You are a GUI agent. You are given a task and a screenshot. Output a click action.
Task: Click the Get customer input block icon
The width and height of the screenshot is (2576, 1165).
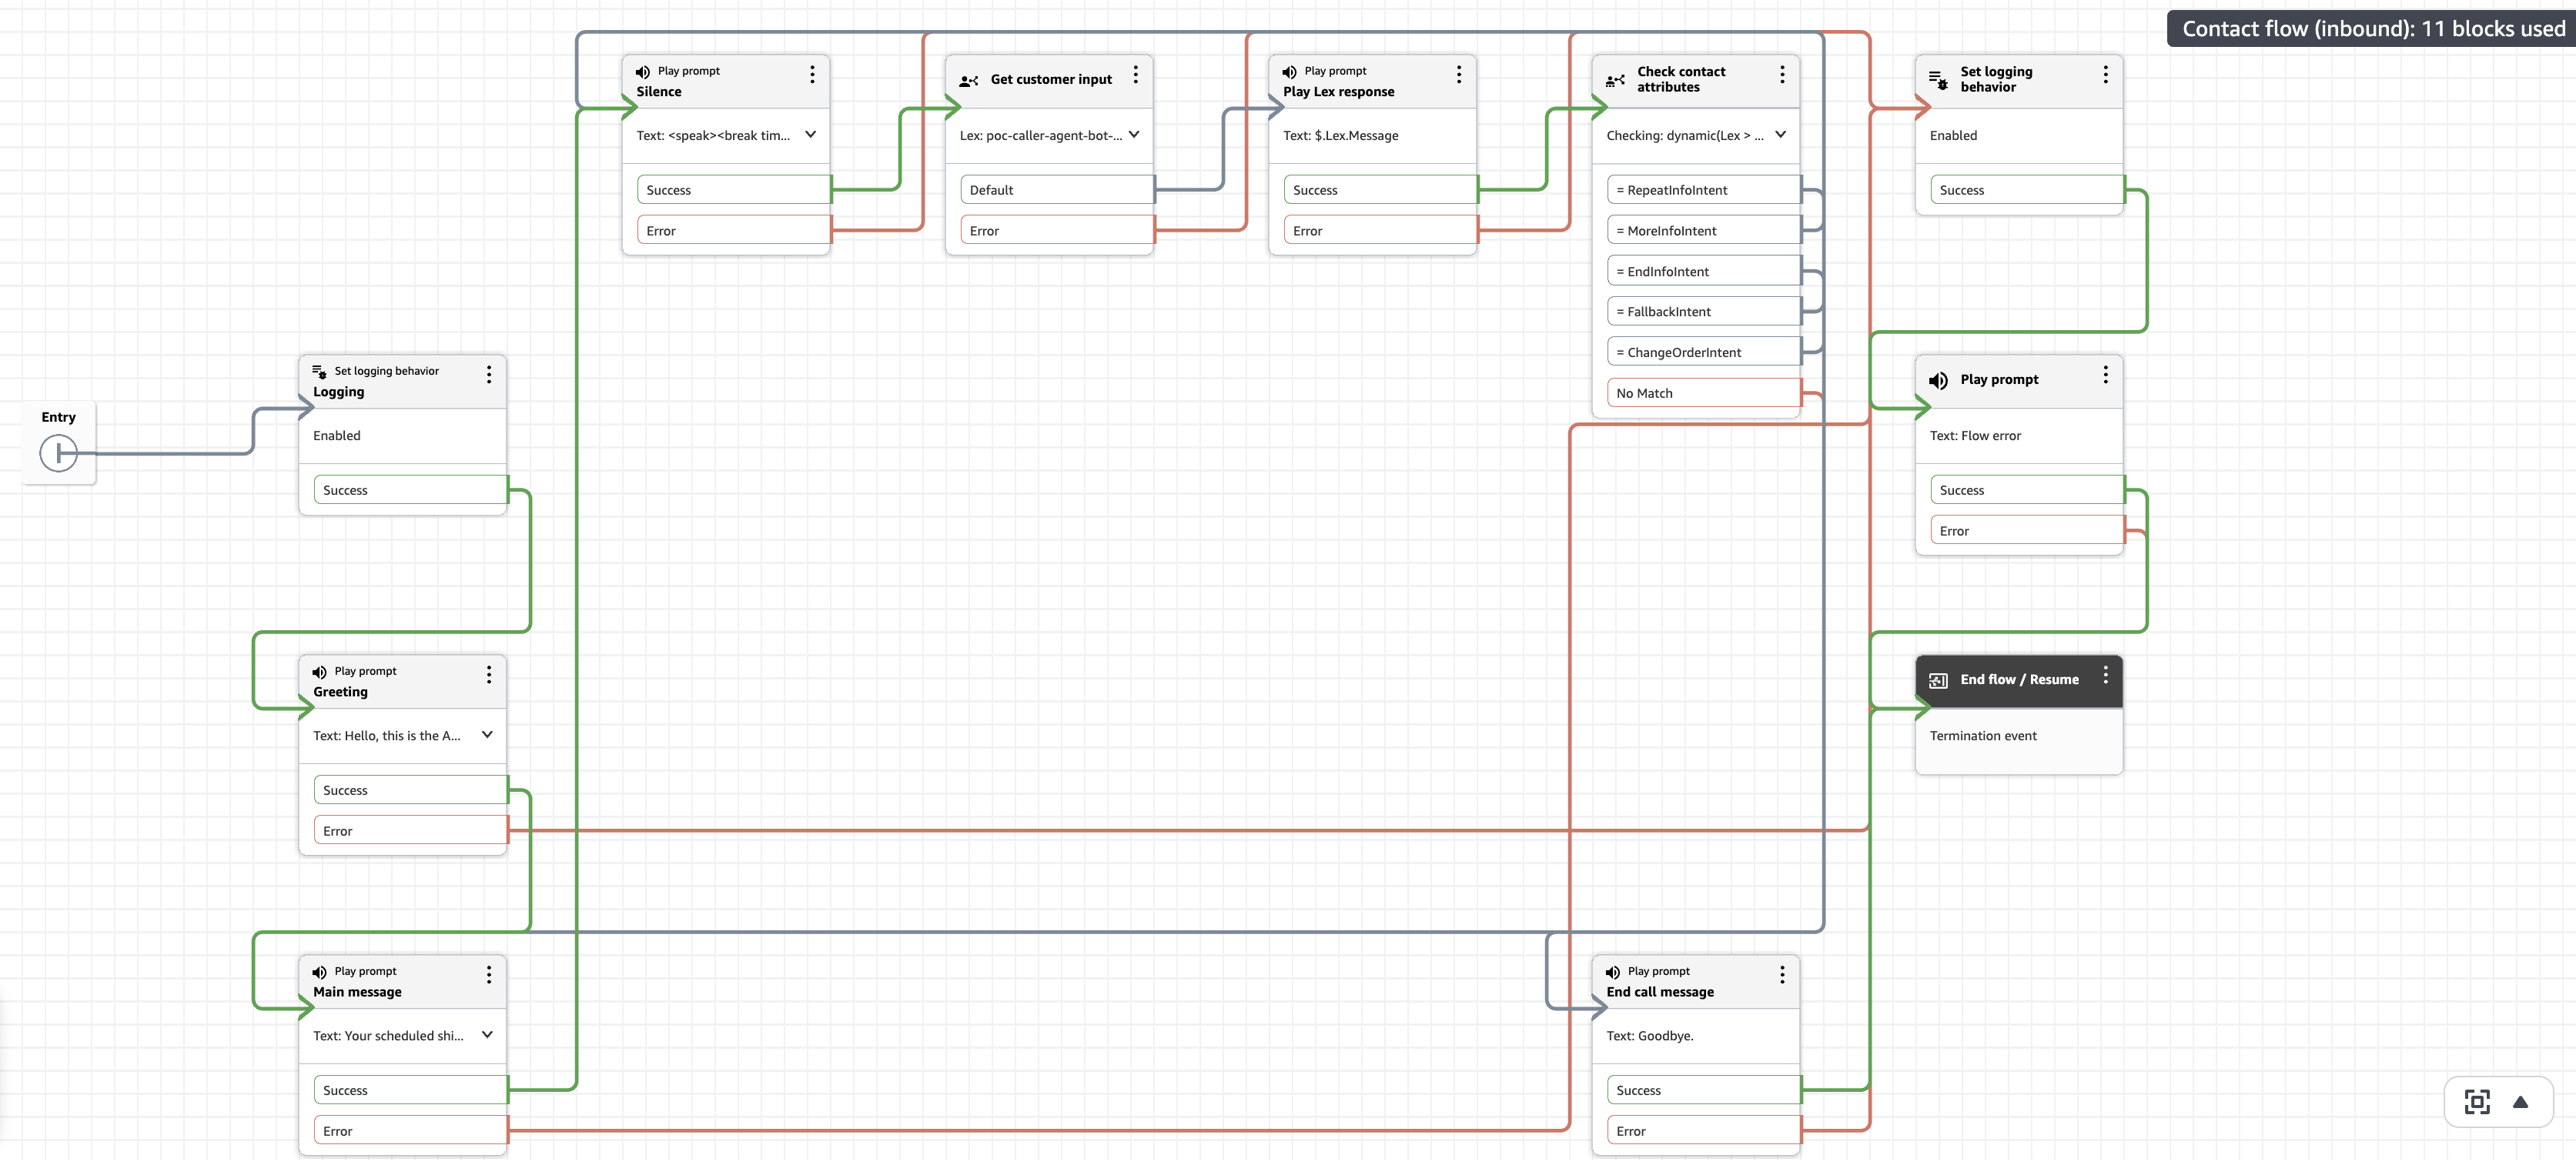[968, 80]
